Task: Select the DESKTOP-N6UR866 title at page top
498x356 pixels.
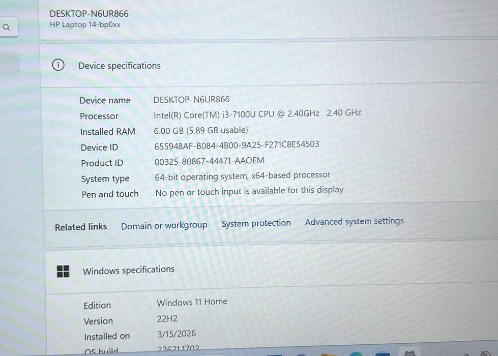Action: point(89,14)
